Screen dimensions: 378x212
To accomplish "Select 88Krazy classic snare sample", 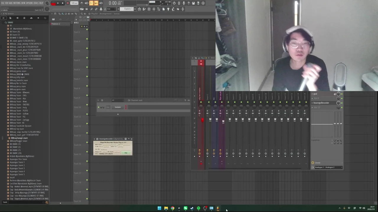I will pos(18,62).
